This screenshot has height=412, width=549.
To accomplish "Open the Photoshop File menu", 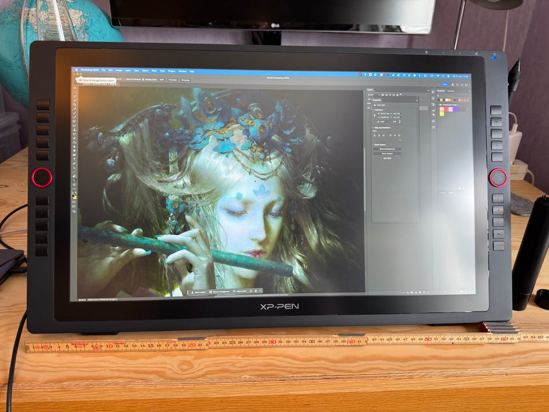I will (104, 70).
